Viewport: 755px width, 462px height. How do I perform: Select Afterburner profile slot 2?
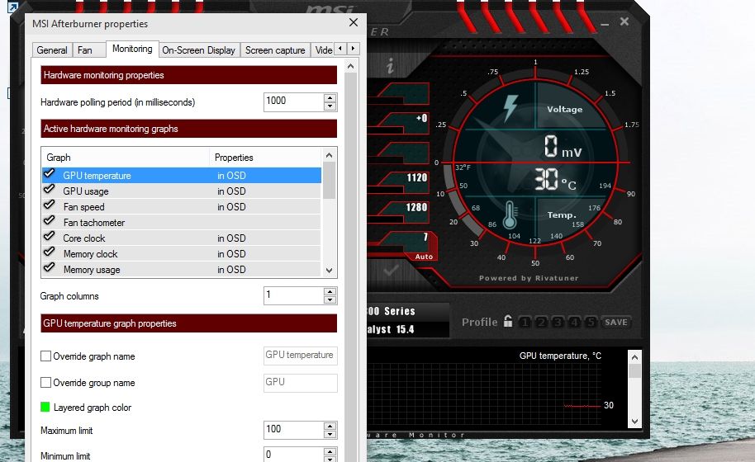[x=542, y=322]
